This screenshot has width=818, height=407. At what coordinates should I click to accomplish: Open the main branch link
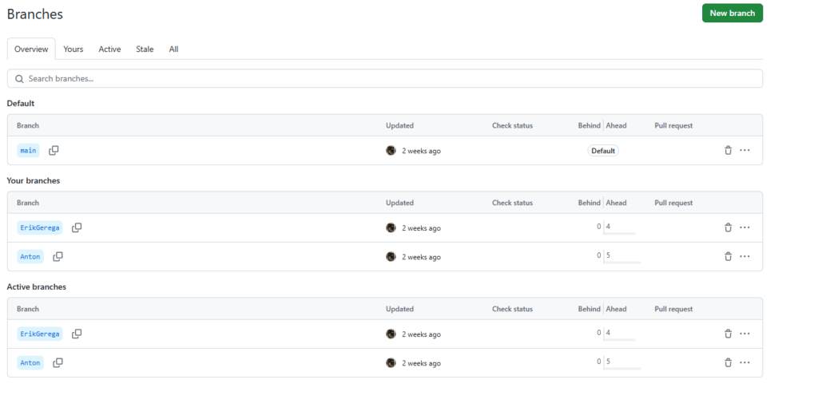(x=28, y=151)
